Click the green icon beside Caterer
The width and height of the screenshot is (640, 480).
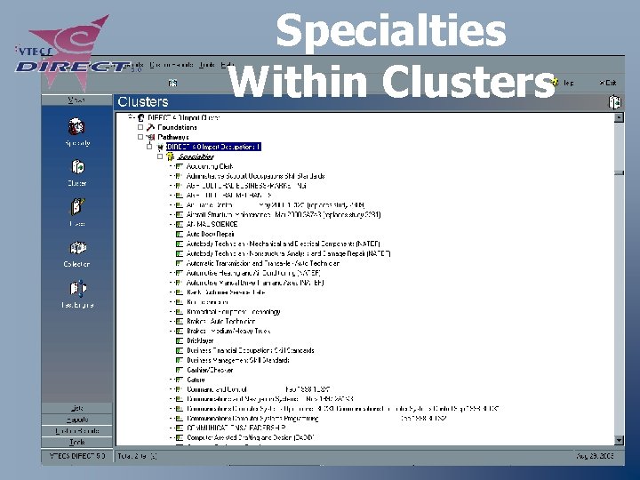click(x=180, y=380)
